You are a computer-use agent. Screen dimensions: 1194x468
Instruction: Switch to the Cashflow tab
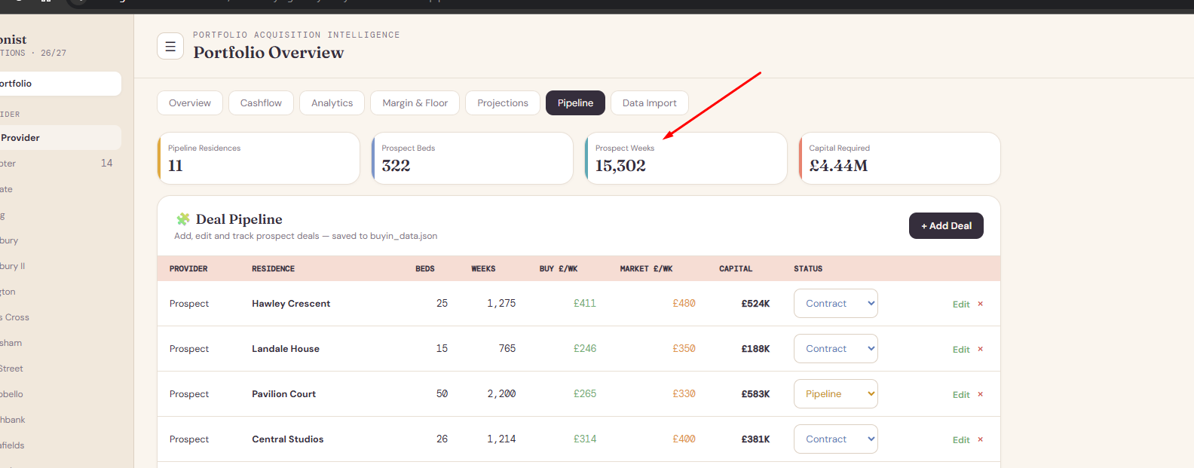click(261, 103)
